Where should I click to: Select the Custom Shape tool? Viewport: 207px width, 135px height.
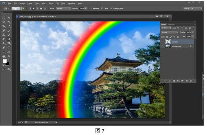[x=9, y=52]
